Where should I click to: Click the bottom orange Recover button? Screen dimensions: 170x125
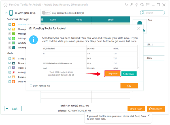[x=156, y=109]
